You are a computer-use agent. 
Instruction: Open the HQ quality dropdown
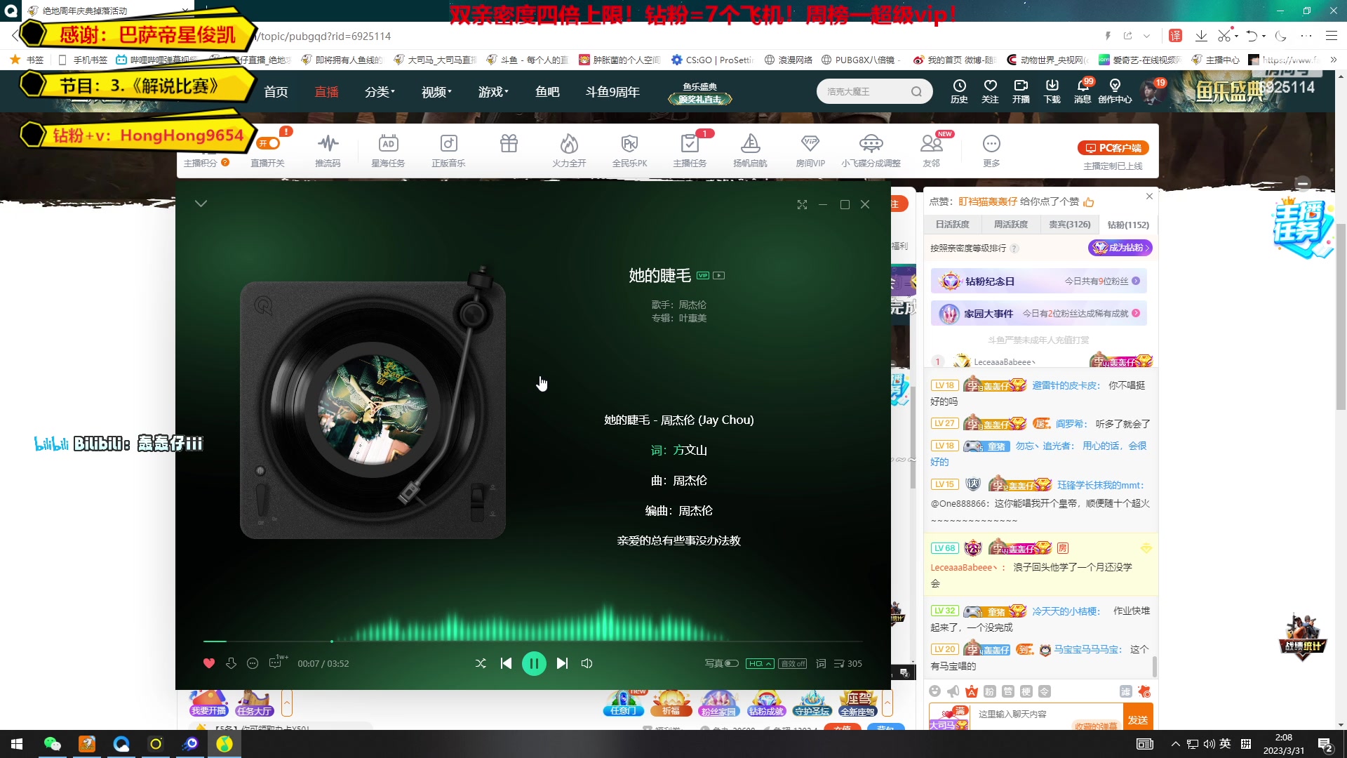(760, 663)
